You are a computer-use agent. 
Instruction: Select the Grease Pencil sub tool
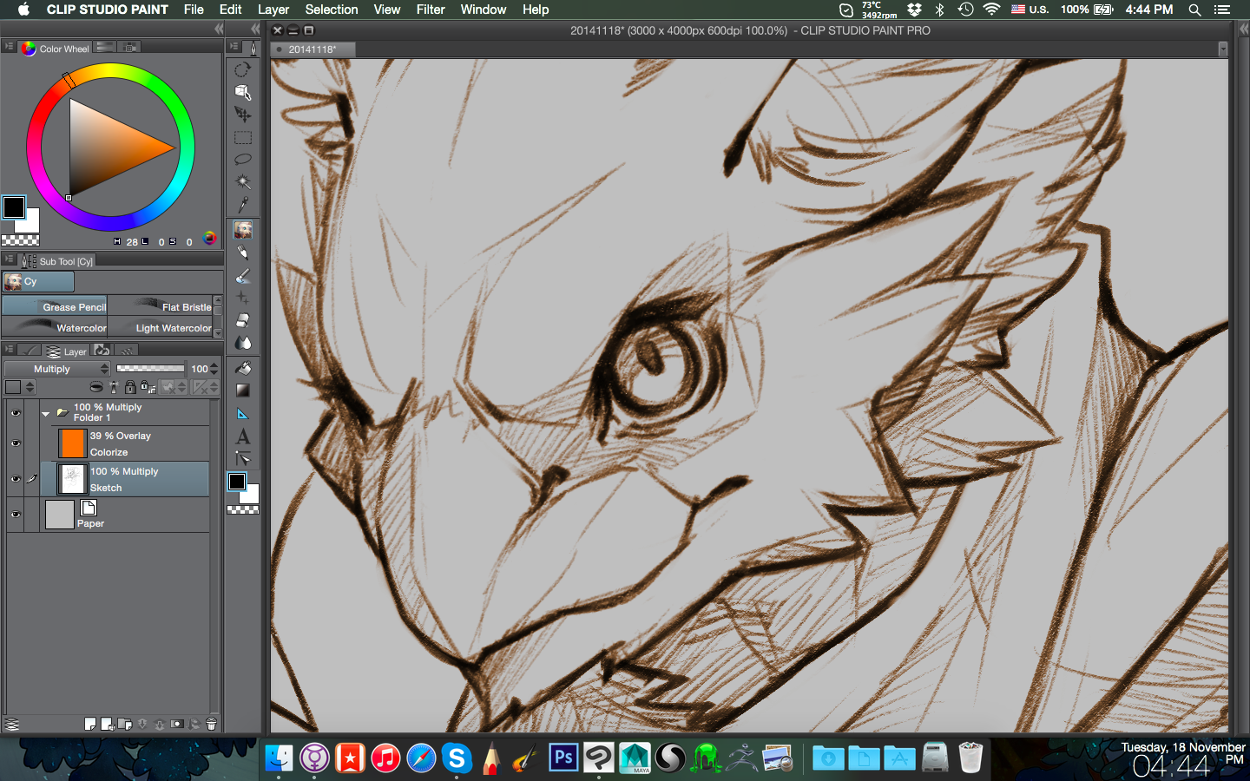[55, 306]
